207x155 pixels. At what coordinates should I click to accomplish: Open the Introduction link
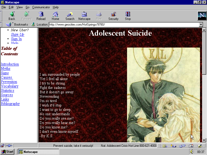tap(10, 64)
